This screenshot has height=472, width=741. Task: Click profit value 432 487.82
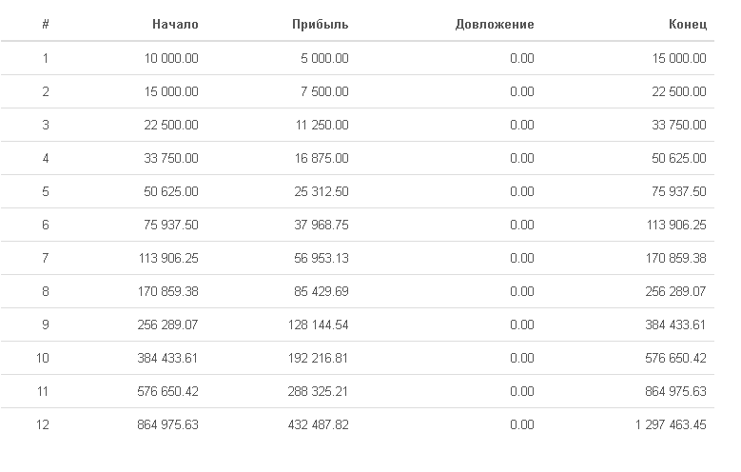[x=317, y=424]
